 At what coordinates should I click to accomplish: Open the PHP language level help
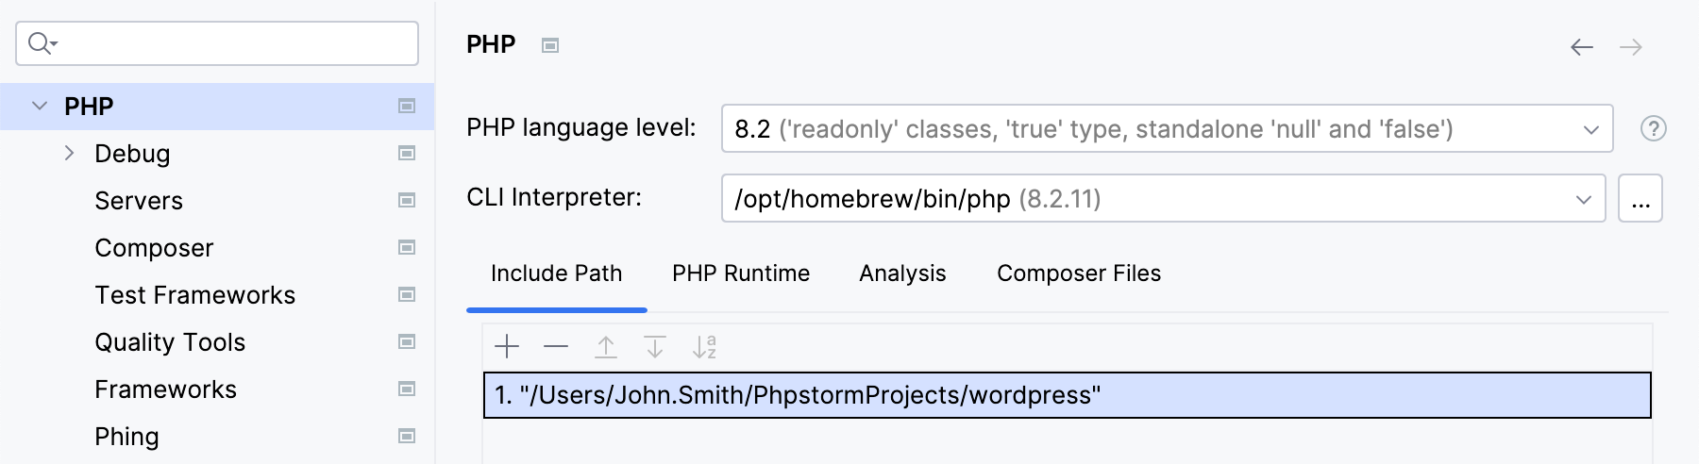1653,128
